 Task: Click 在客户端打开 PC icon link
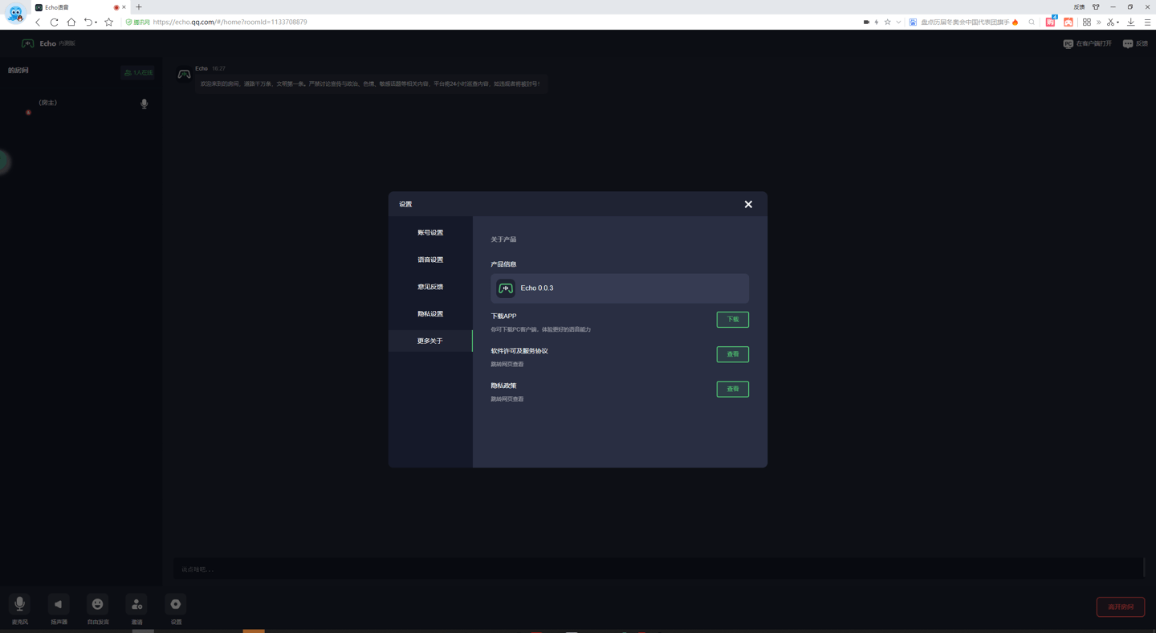1087,43
